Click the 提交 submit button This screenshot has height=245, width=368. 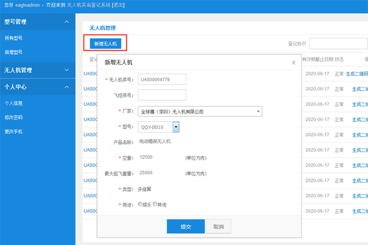tap(186, 227)
